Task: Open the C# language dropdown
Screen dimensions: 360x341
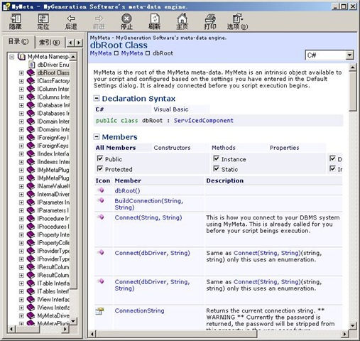Action: [349, 55]
